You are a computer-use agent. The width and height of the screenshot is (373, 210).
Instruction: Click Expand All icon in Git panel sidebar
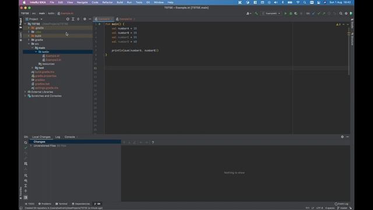(x=26, y=185)
